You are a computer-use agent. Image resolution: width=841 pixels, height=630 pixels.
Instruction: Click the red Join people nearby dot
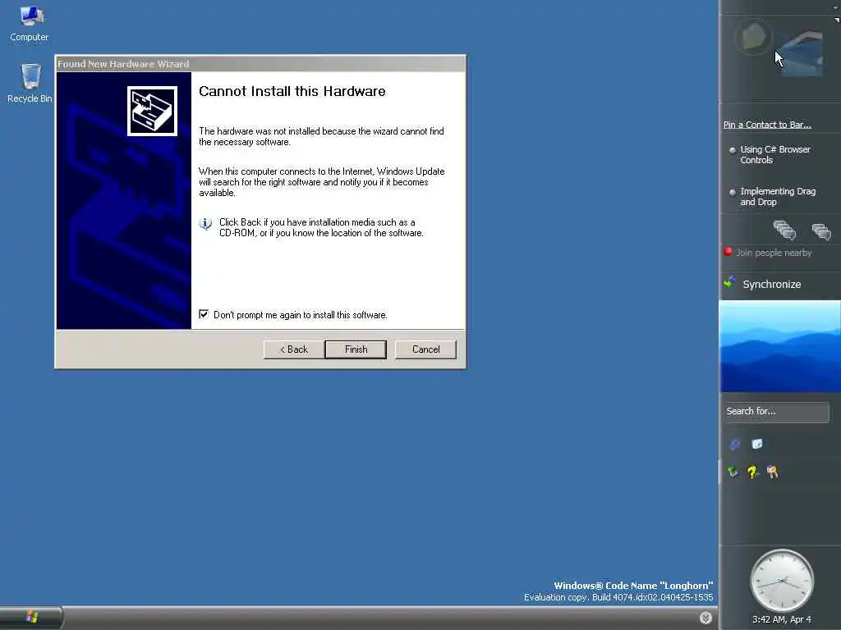(x=728, y=252)
